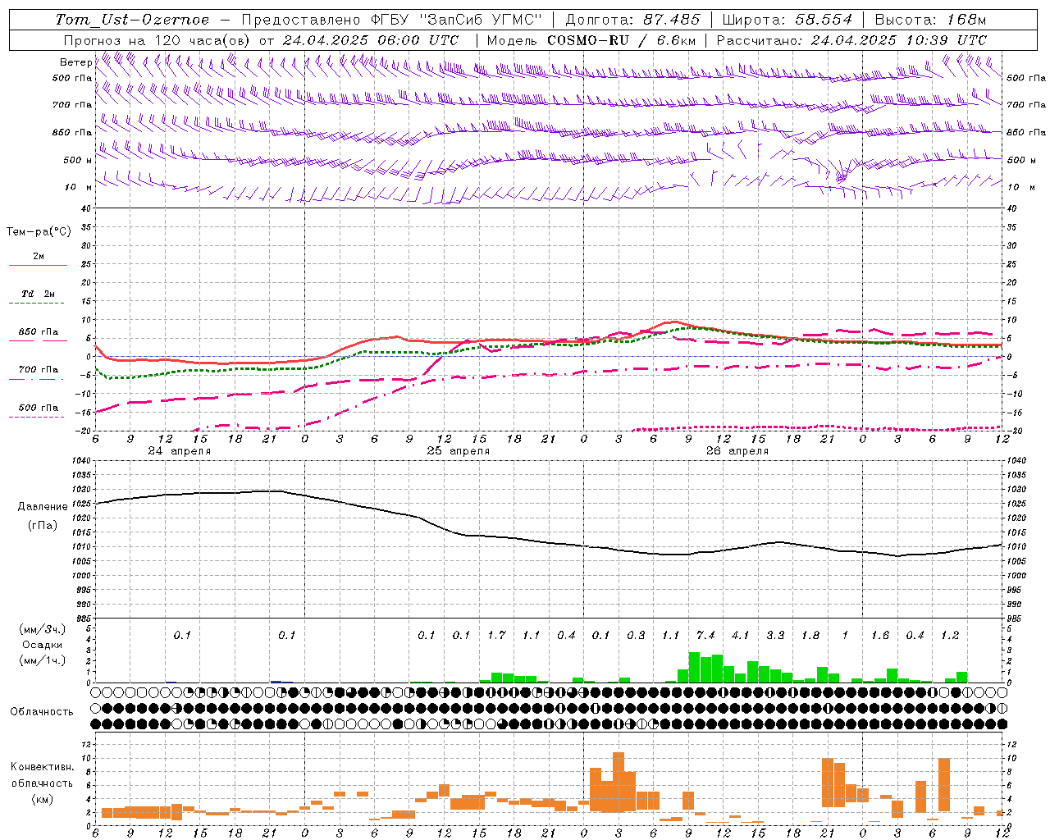1050x840 pixels.
Task: Click the Высота: 168м value
Action: point(930,20)
